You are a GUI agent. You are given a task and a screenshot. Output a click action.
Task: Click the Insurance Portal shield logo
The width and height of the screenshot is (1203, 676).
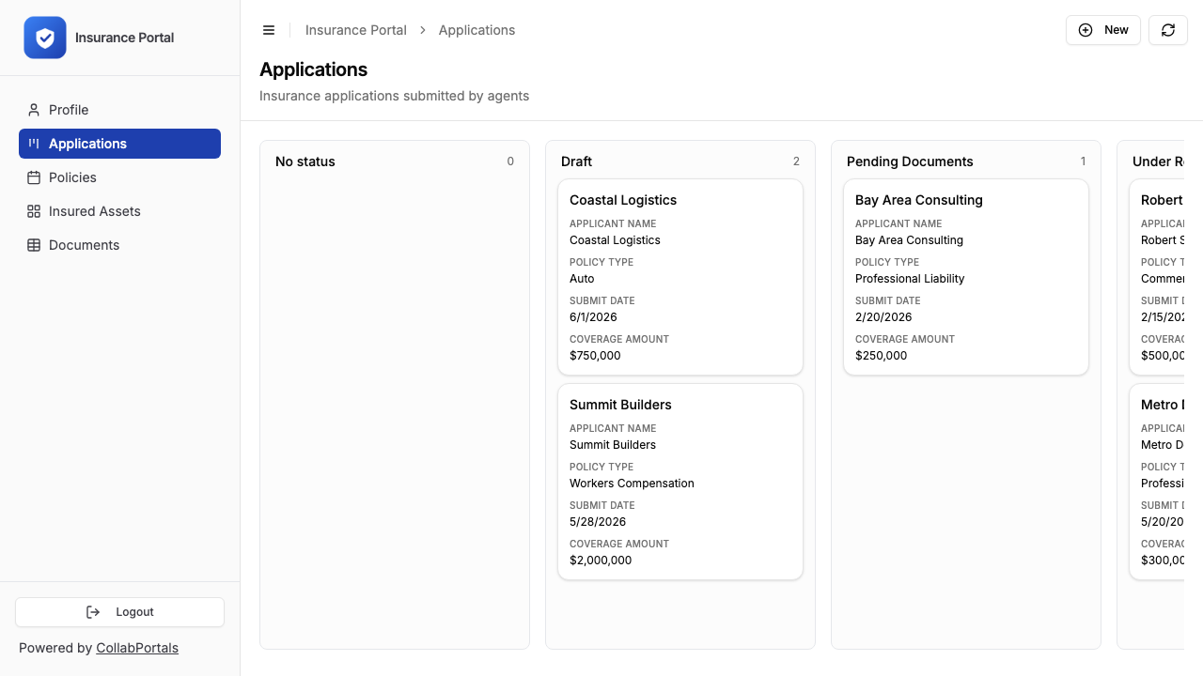pos(45,38)
